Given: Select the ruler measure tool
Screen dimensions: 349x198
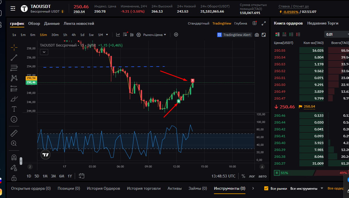Looking at the screenshot, I should [x=14, y=133].
